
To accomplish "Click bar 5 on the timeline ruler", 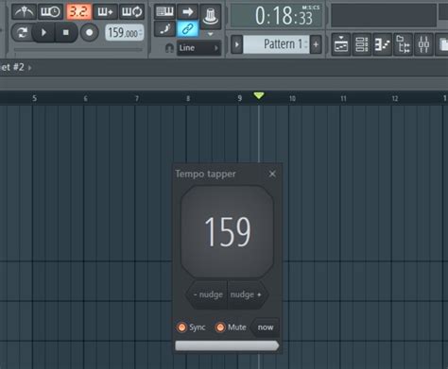I will coord(34,98).
